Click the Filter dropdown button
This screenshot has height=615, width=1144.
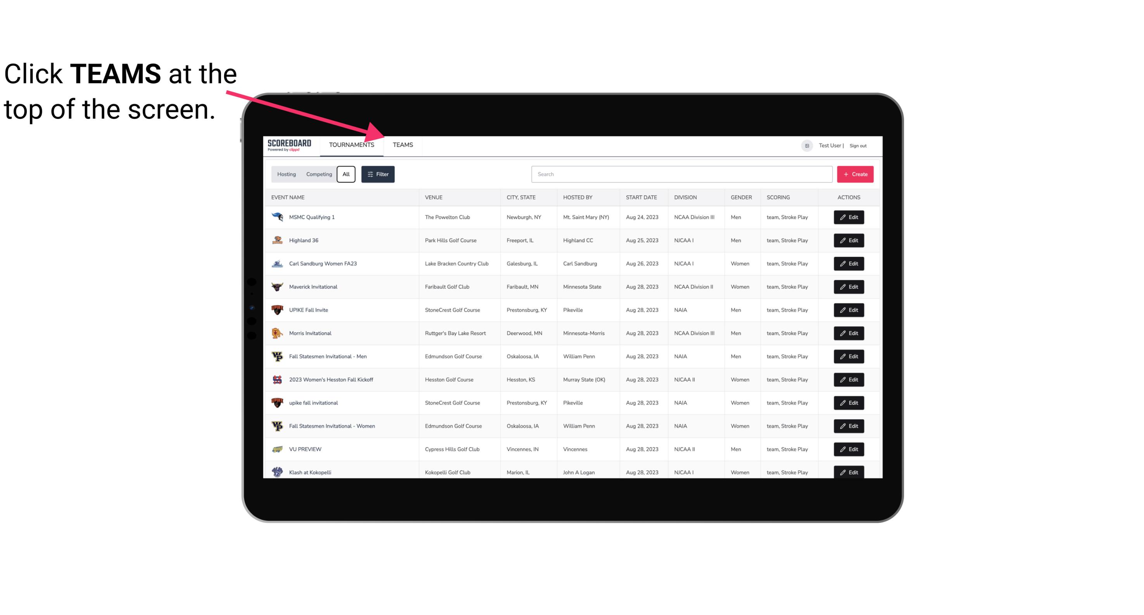(377, 174)
